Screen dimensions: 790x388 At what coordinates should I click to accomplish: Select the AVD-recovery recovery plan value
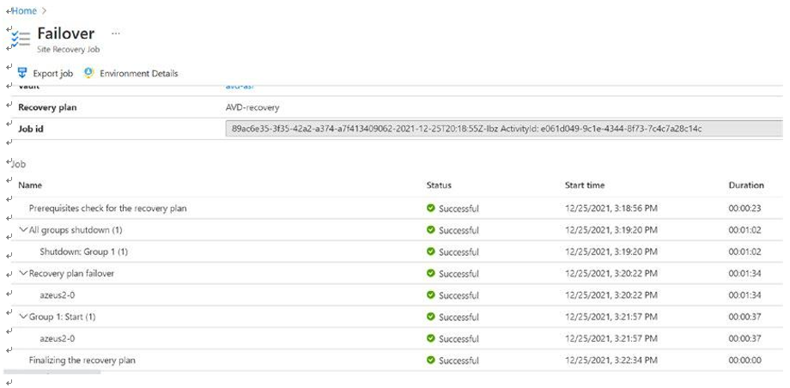tap(252, 107)
